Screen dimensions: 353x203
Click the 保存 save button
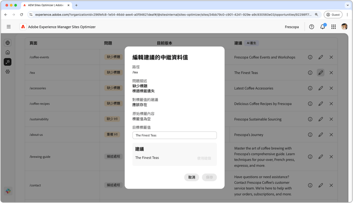209,177
